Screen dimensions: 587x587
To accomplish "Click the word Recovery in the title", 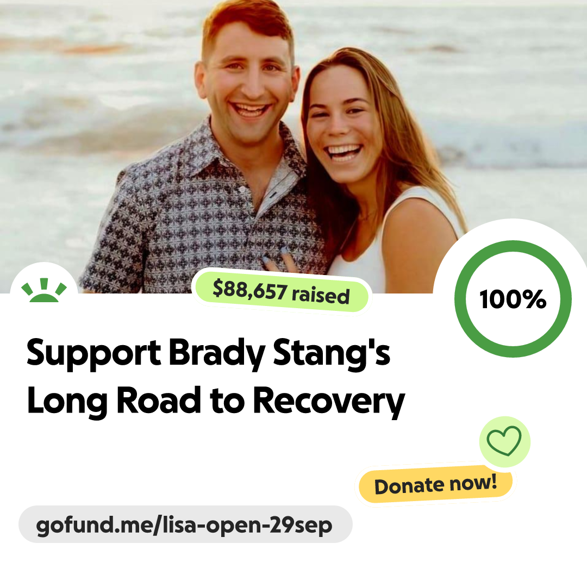I will [329, 401].
